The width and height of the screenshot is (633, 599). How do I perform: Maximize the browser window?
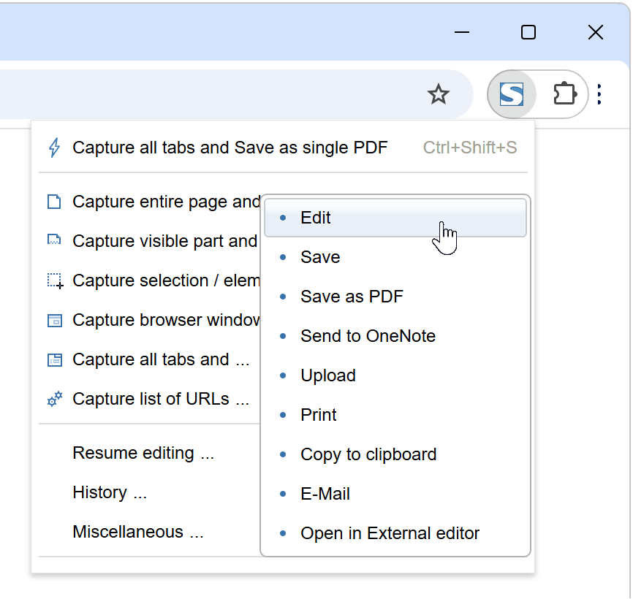528,32
